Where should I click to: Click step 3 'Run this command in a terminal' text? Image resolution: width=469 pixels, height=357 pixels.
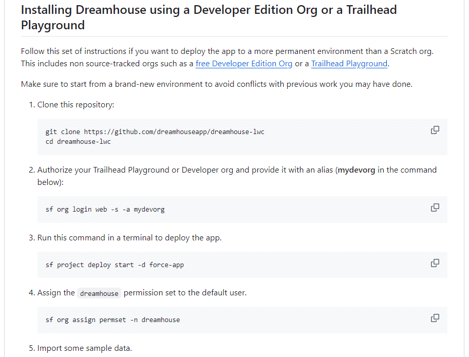pos(129,238)
